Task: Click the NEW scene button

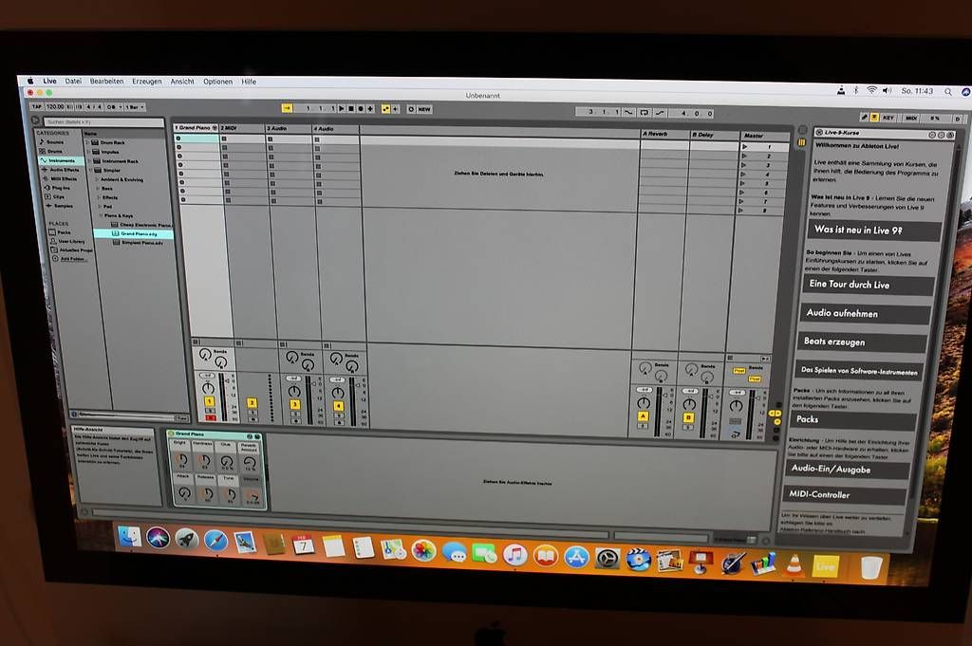Action: pos(424,109)
